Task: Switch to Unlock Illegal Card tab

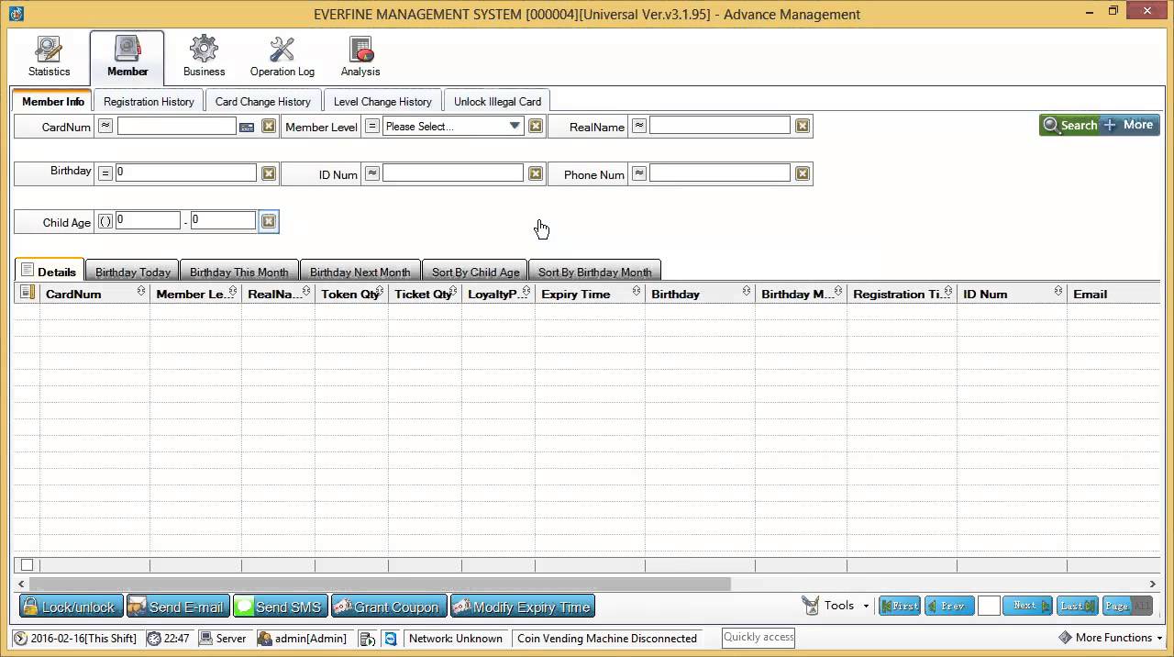Action: point(497,101)
